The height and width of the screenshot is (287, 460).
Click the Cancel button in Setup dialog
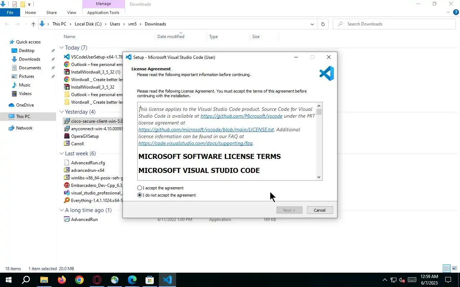point(320,210)
